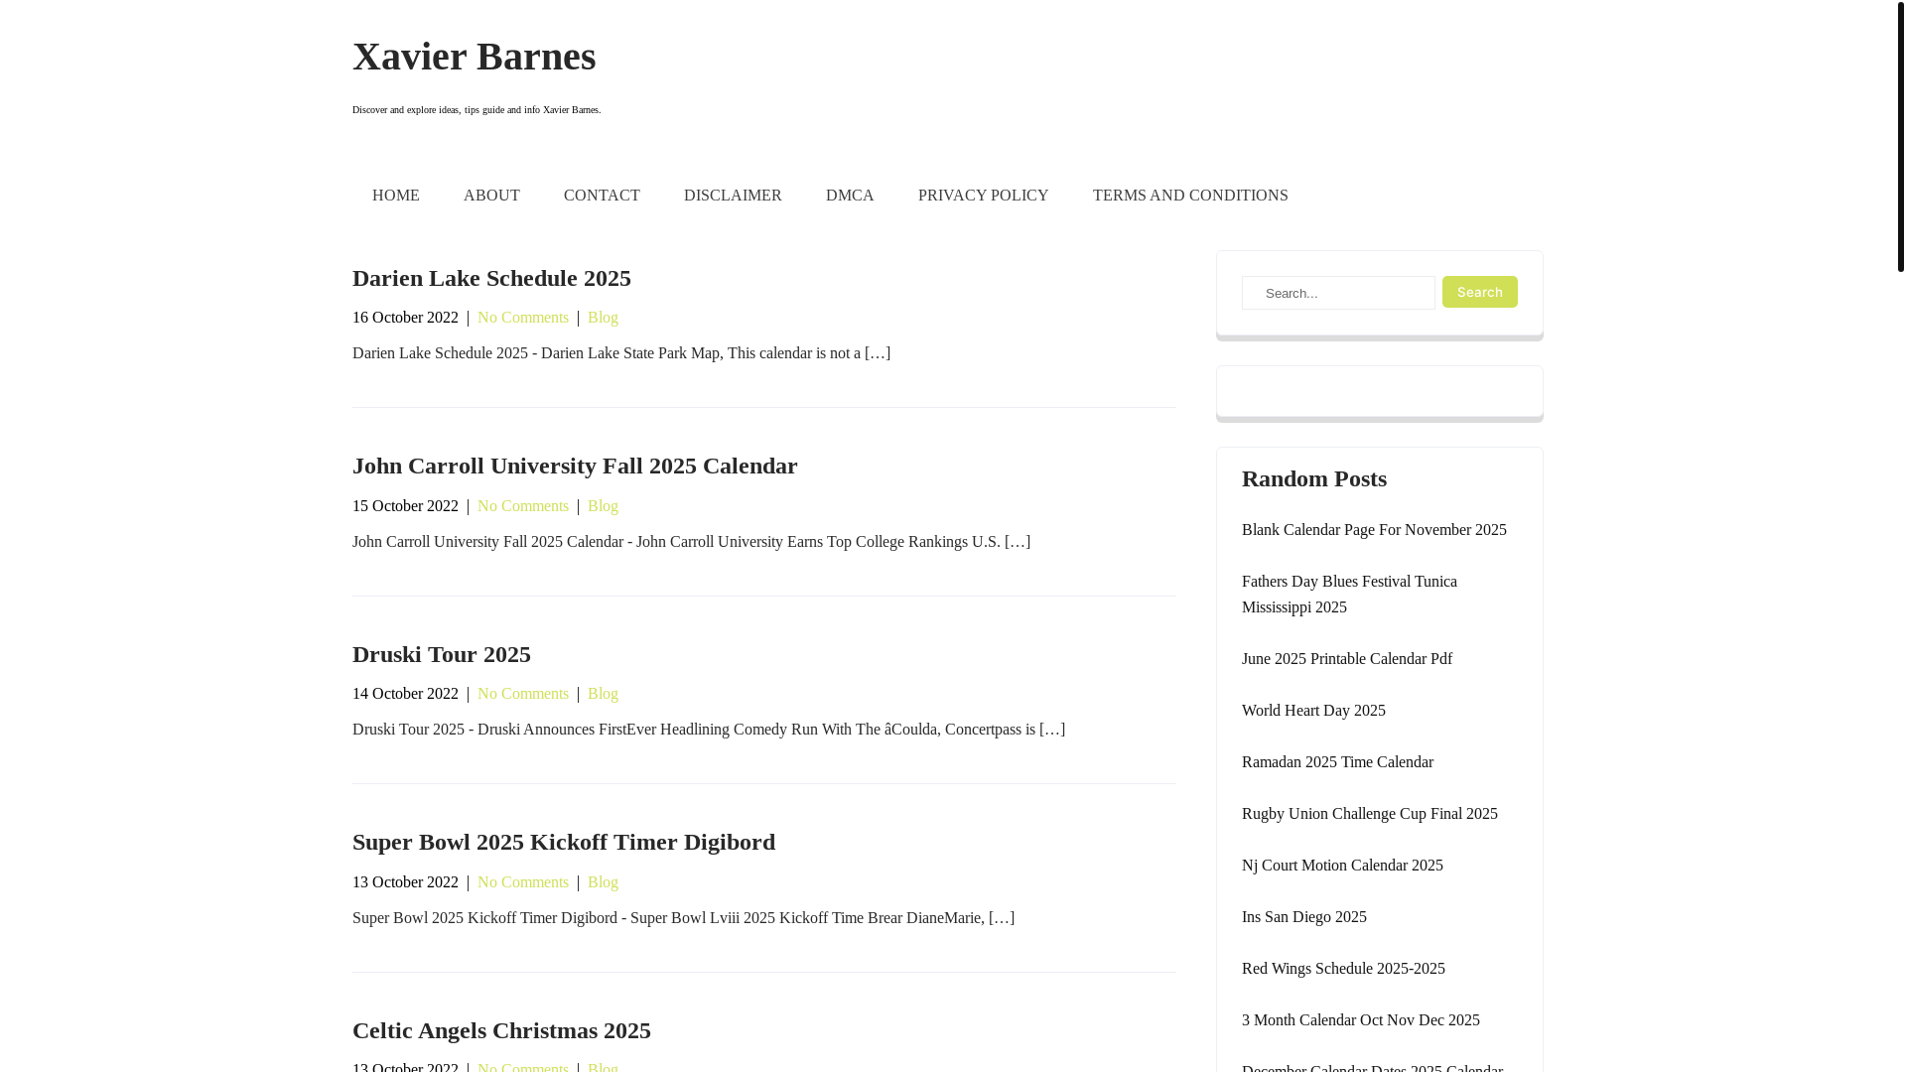Click Blog category under John Carroll University post
The height and width of the screenshot is (1072, 1906).
(603, 506)
